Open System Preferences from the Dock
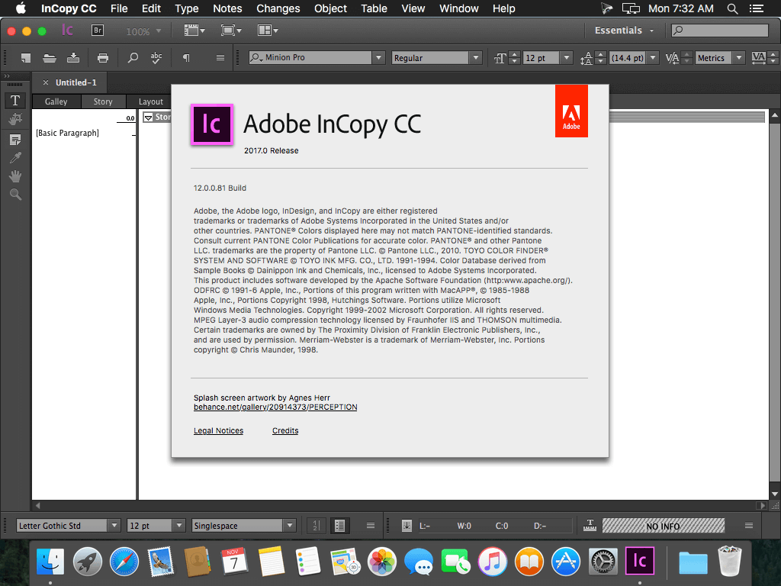781x586 pixels. click(603, 562)
